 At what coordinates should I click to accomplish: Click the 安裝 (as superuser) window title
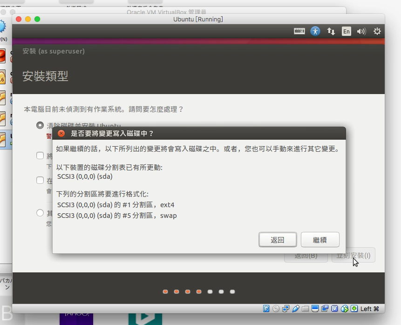click(x=54, y=51)
